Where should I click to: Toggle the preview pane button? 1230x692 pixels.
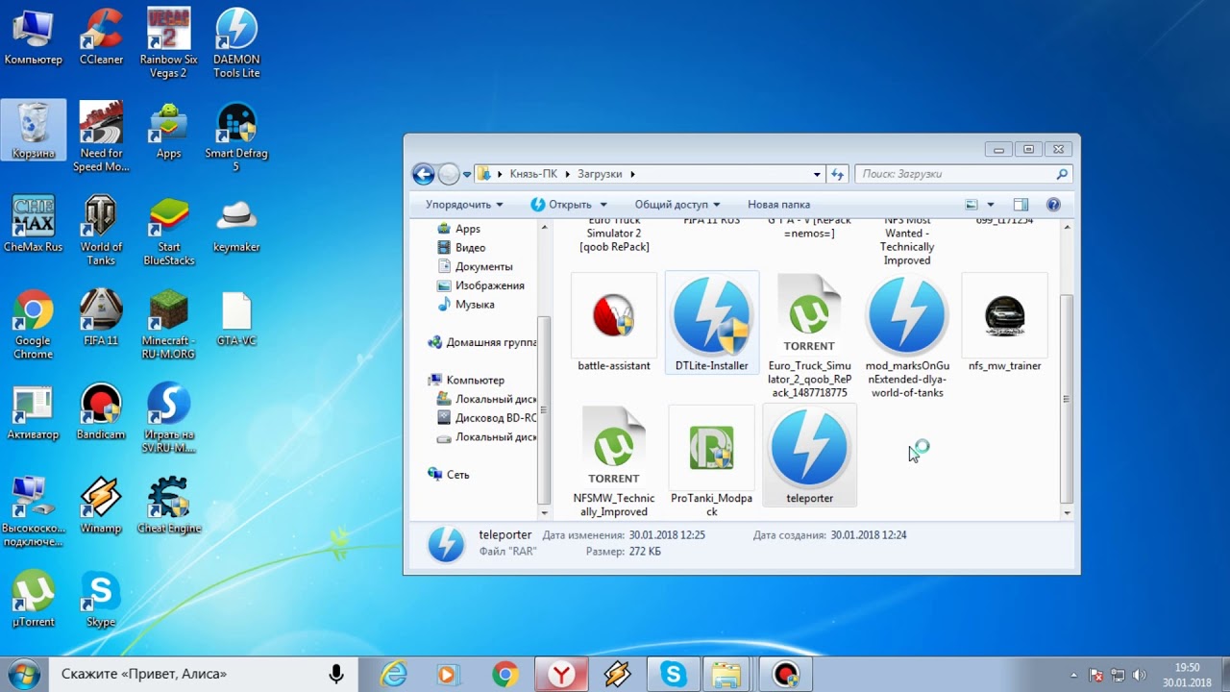click(x=1021, y=205)
